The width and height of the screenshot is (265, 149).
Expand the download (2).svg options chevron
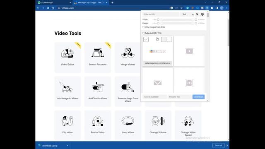click(x=67, y=146)
